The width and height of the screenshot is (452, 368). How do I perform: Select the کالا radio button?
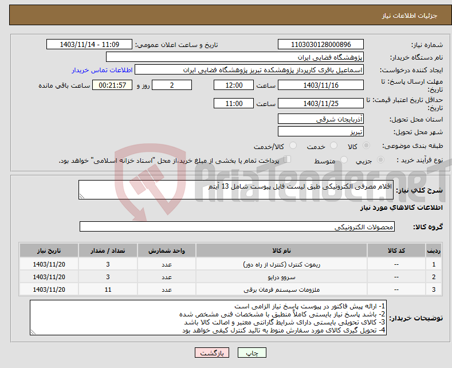pos(366,147)
